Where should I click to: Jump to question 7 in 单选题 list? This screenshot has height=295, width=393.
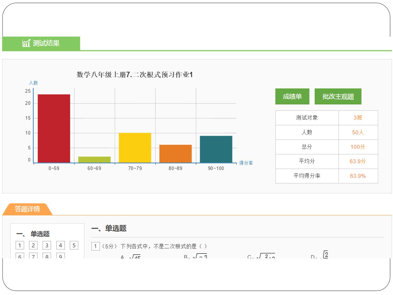click(33, 256)
